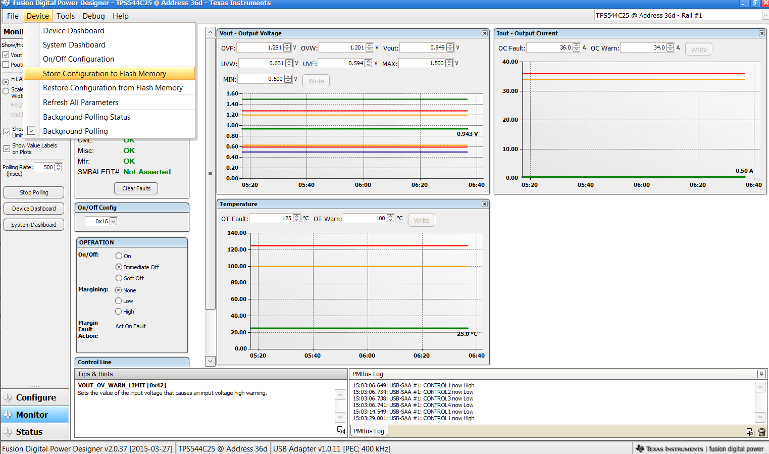Pin the PMBus Log panel
This screenshot has height=454, width=769.
[761, 374]
